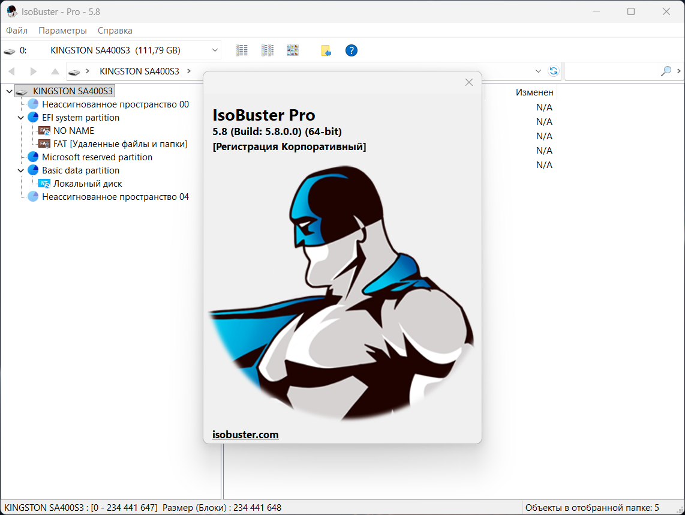Click the NTFS icon for Локальный диск
Screen dimensions: 685x515
tap(44, 184)
